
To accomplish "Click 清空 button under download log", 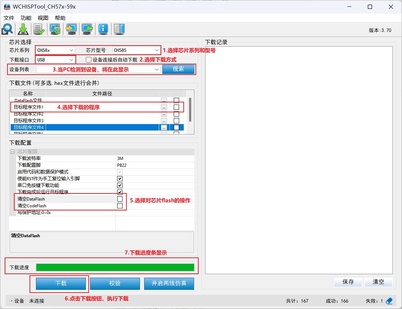I will (x=378, y=282).
